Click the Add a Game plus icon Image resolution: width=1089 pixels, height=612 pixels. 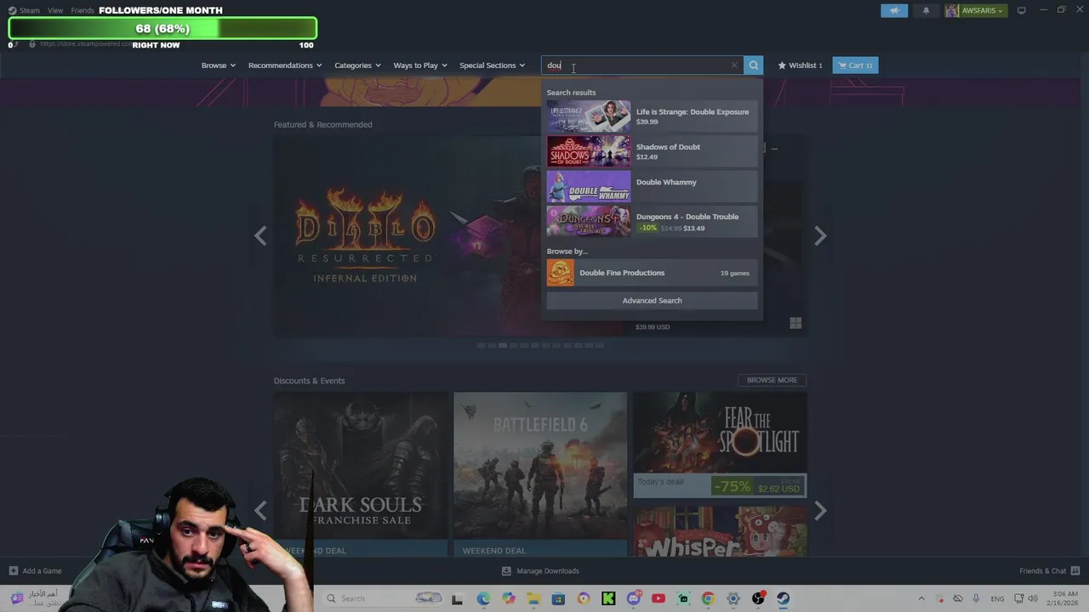tap(13, 570)
